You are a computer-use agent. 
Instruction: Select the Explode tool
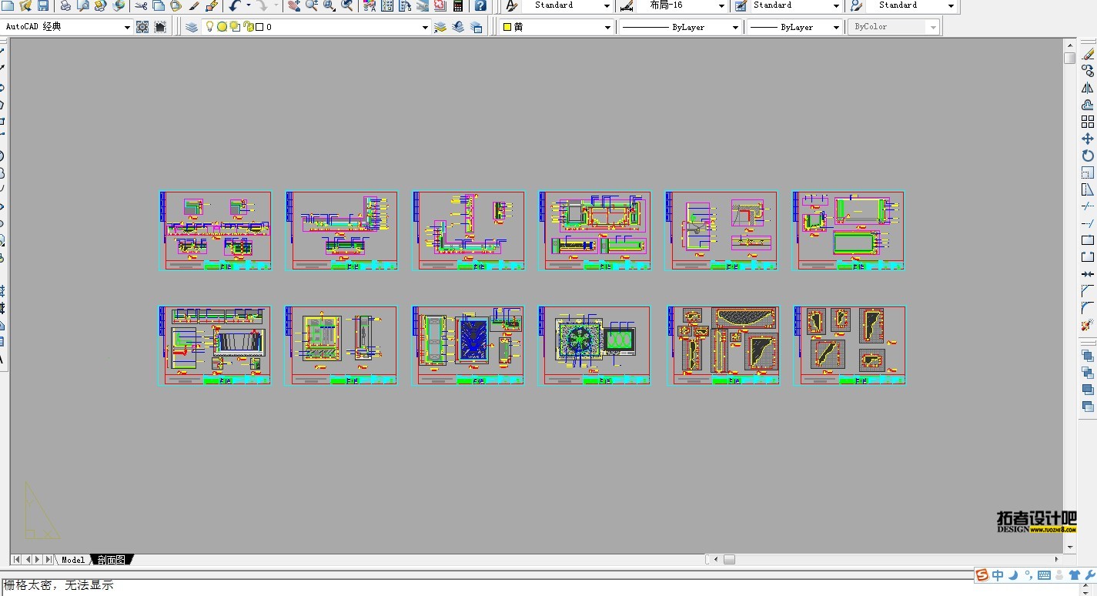pos(1088,326)
